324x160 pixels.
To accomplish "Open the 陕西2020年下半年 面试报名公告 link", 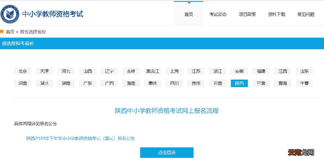I will [x=80, y=138].
